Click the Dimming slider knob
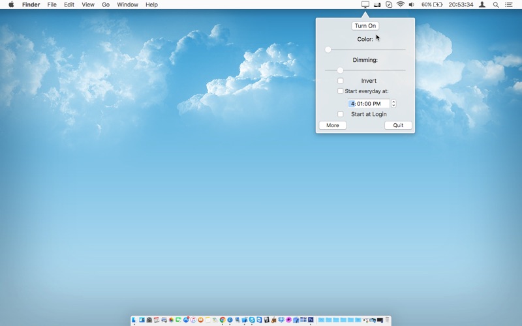 point(340,70)
